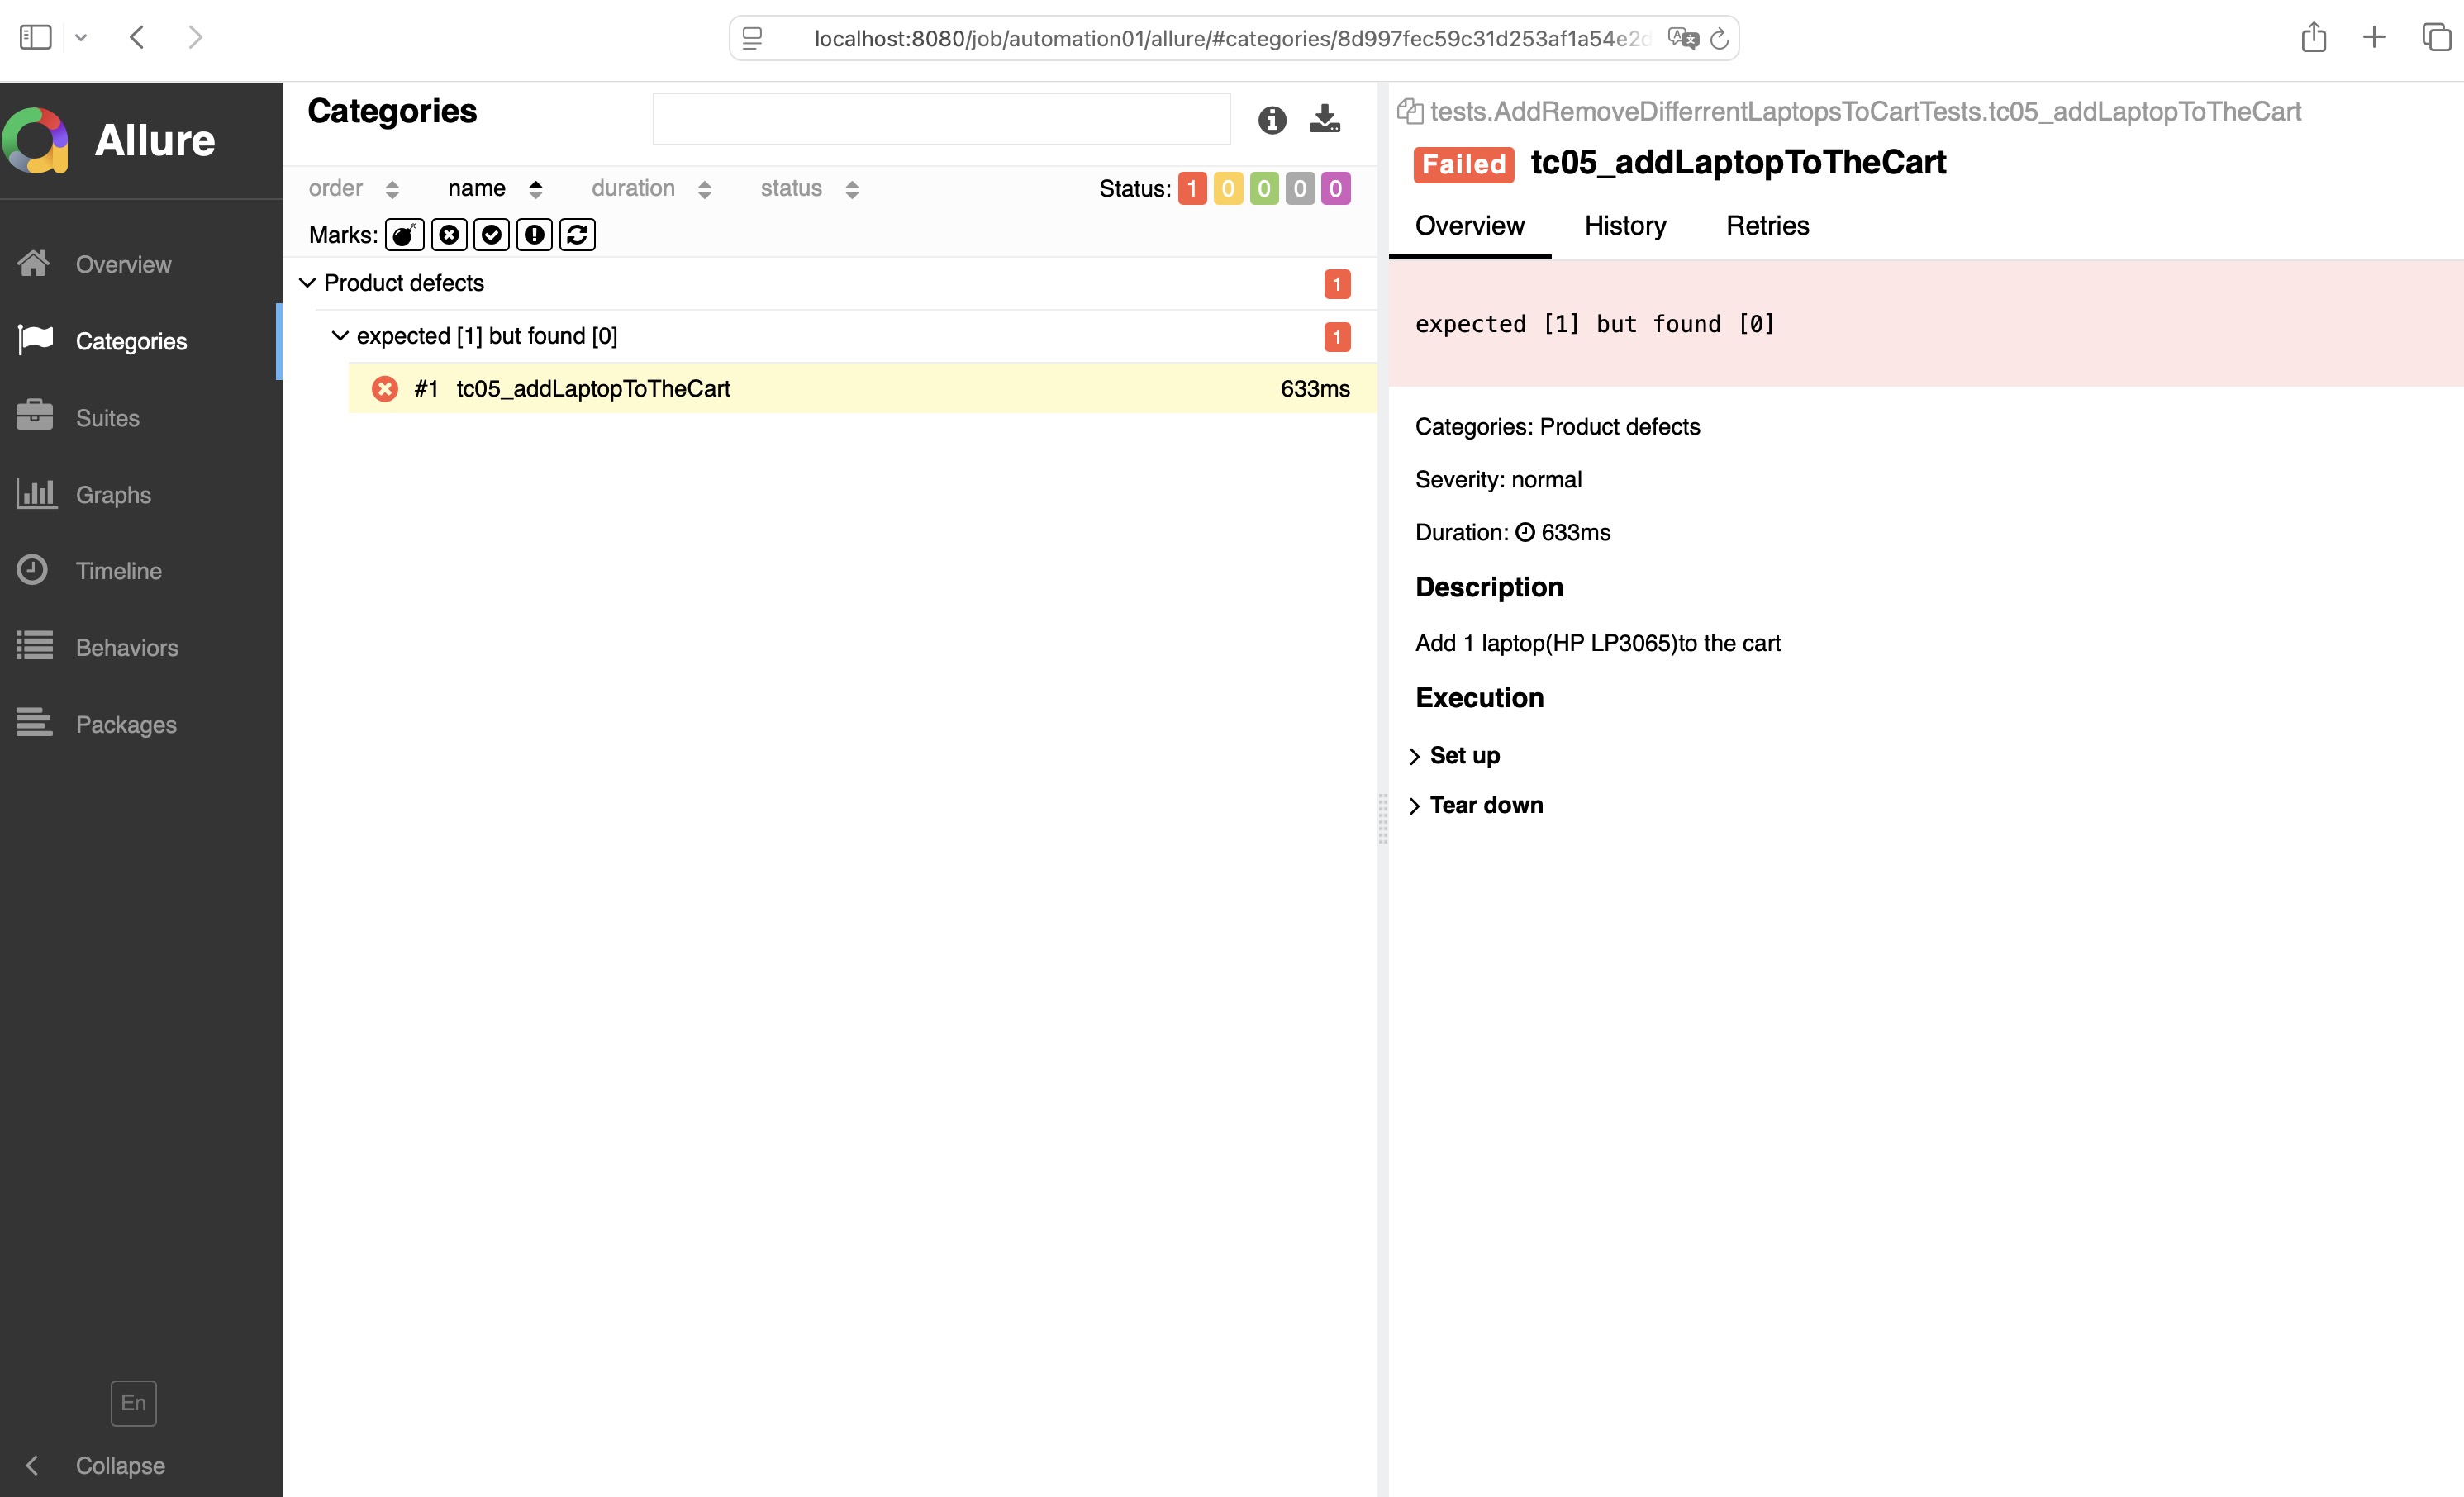Open Timeline in the left sidebar
This screenshot has width=2464, height=1497.
click(118, 570)
